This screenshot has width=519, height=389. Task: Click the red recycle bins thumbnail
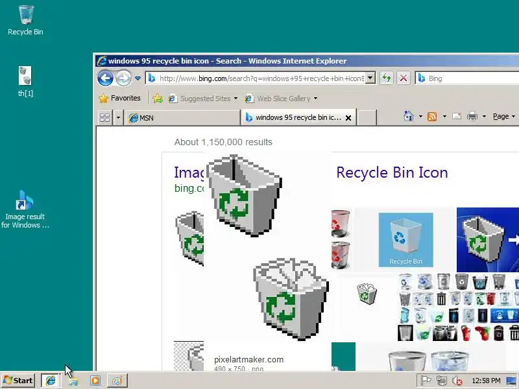pyautogui.click(x=341, y=239)
